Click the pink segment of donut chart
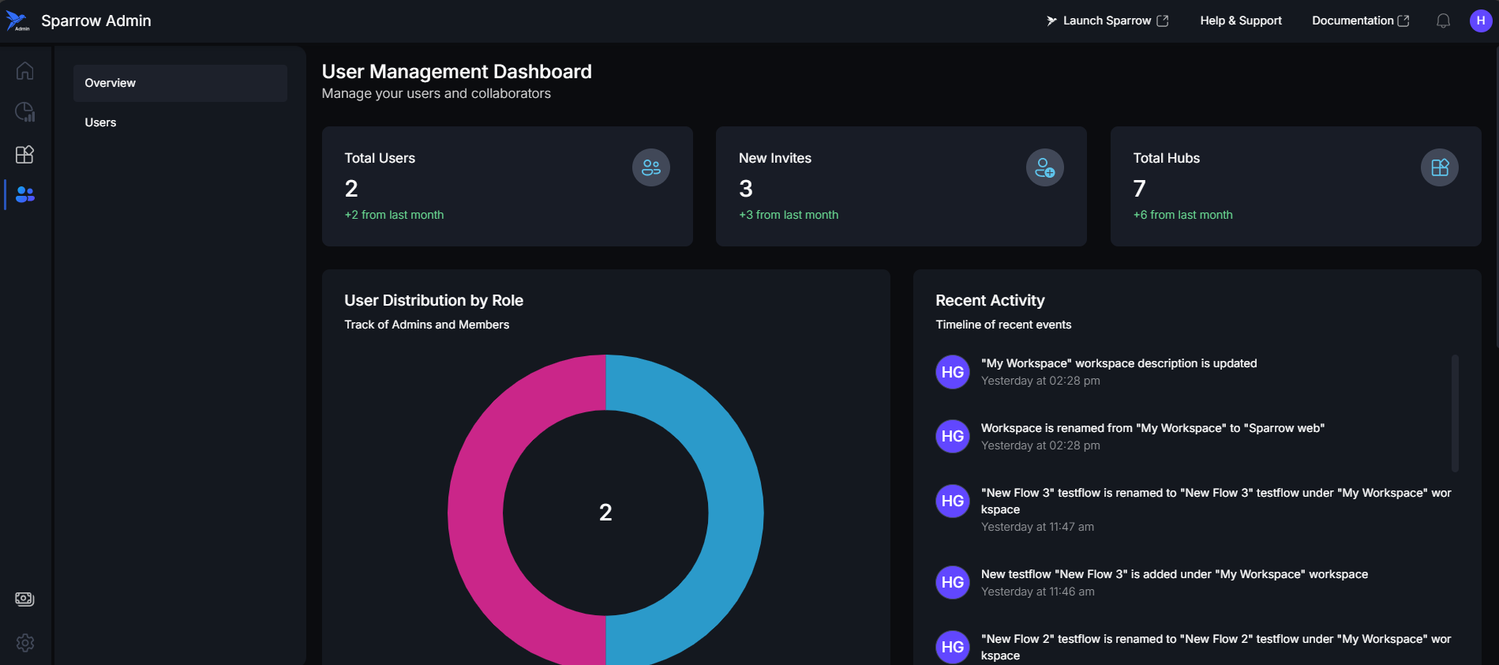 [475, 513]
